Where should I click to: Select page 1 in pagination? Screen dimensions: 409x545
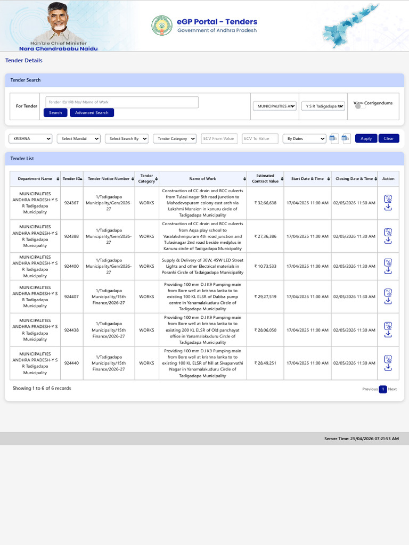click(383, 389)
